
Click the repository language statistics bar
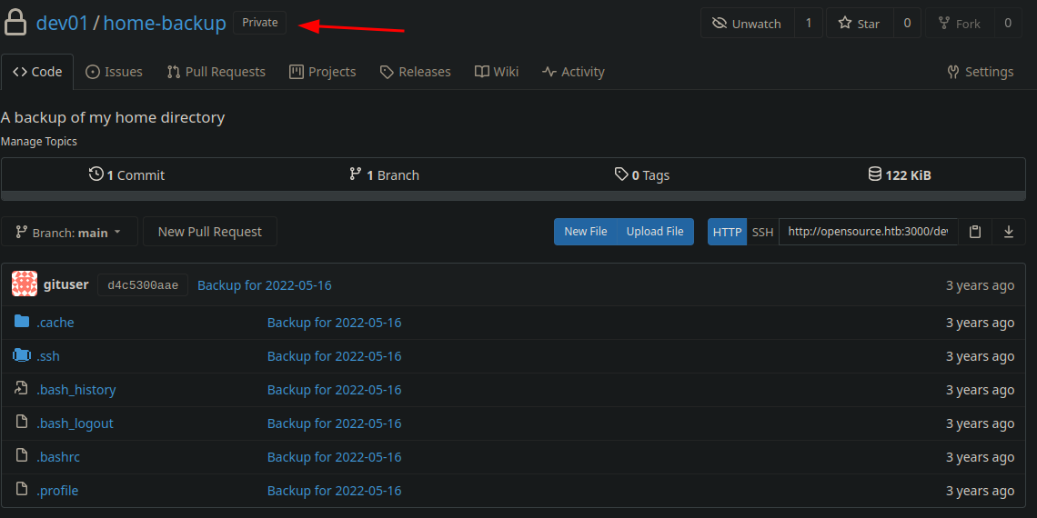(x=513, y=196)
